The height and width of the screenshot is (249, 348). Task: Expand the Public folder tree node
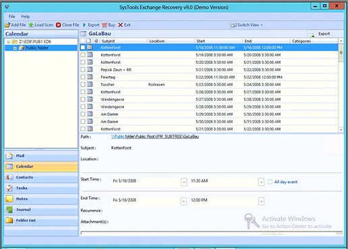point(15,48)
